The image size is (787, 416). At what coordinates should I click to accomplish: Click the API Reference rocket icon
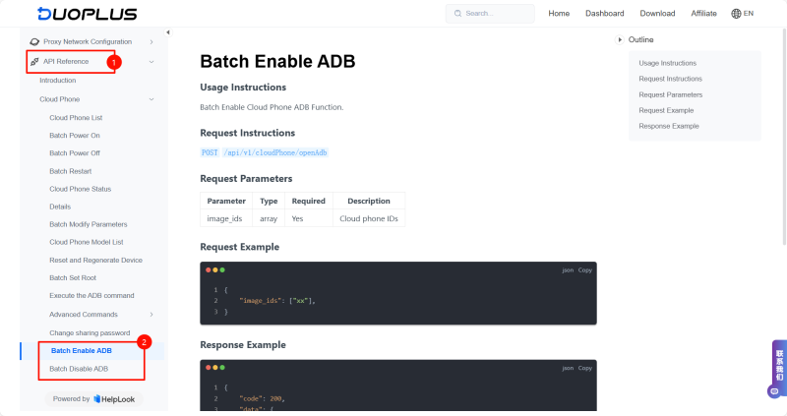35,61
